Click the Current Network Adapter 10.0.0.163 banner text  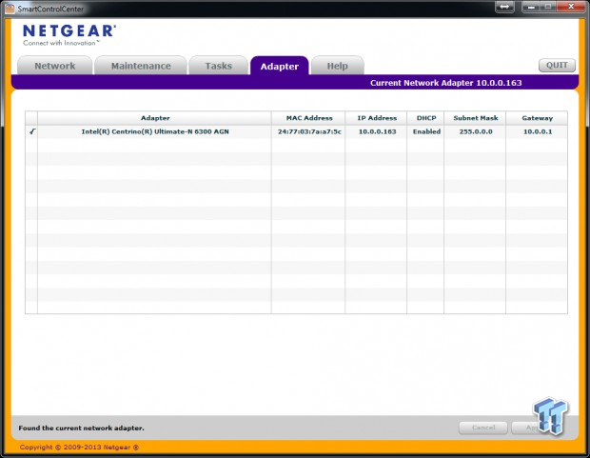point(446,83)
